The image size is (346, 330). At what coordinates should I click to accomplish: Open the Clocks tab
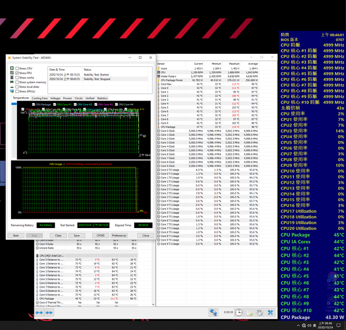click(78, 98)
